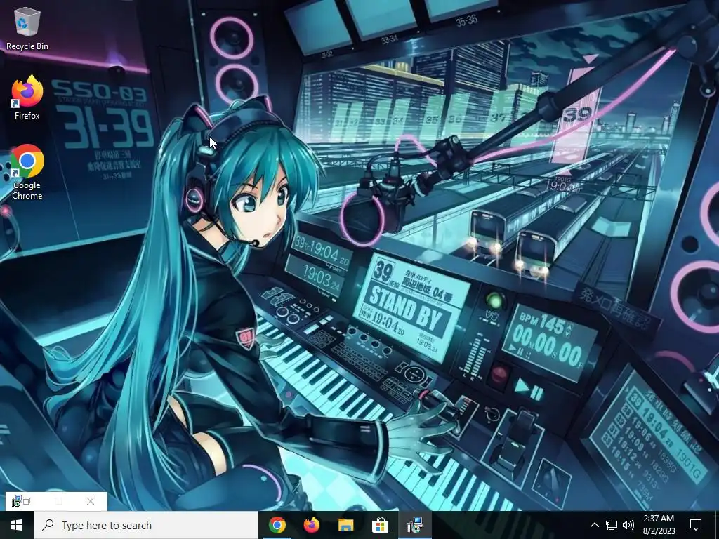The width and height of the screenshot is (719, 539).
Task: Click the Show desktop strip at taskbar end
Action: click(717, 525)
